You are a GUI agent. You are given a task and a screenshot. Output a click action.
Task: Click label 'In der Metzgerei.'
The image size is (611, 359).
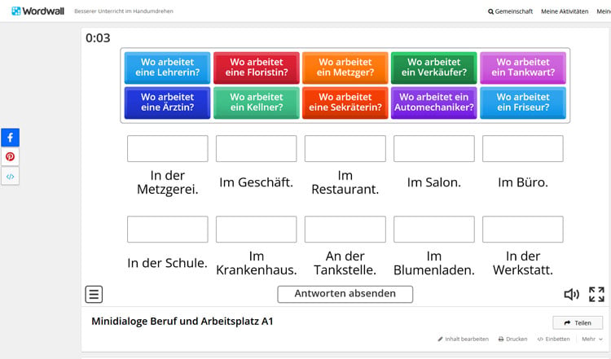point(168,182)
